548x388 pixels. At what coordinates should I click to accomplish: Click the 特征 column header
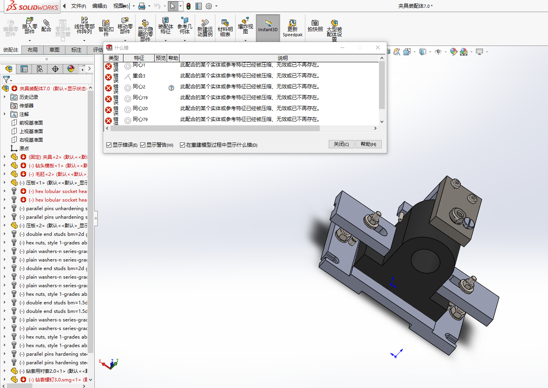pyautogui.click(x=139, y=58)
